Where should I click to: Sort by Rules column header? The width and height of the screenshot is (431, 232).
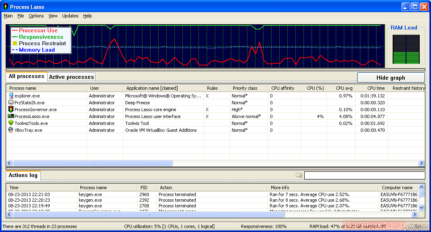(x=216, y=88)
